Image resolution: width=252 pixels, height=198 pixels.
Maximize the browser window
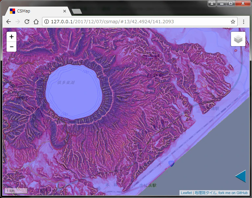[231, 3]
